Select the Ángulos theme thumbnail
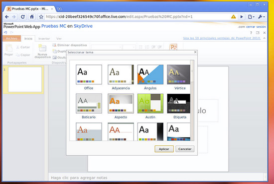The width and height of the screenshot is (274, 184). click(x=150, y=74)
